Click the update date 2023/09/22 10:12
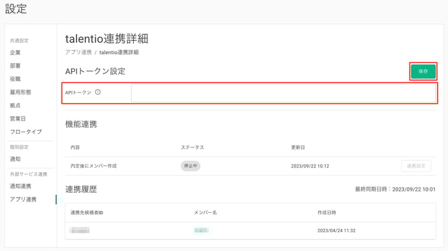Screen dimensions: 448x251 pos(310,166)
